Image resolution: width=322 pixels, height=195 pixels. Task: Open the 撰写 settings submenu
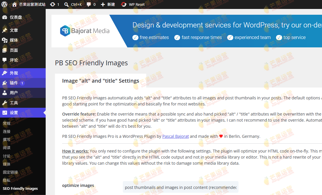click(7, 140)
